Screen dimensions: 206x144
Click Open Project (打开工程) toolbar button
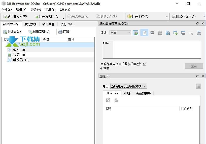[138, 16]
